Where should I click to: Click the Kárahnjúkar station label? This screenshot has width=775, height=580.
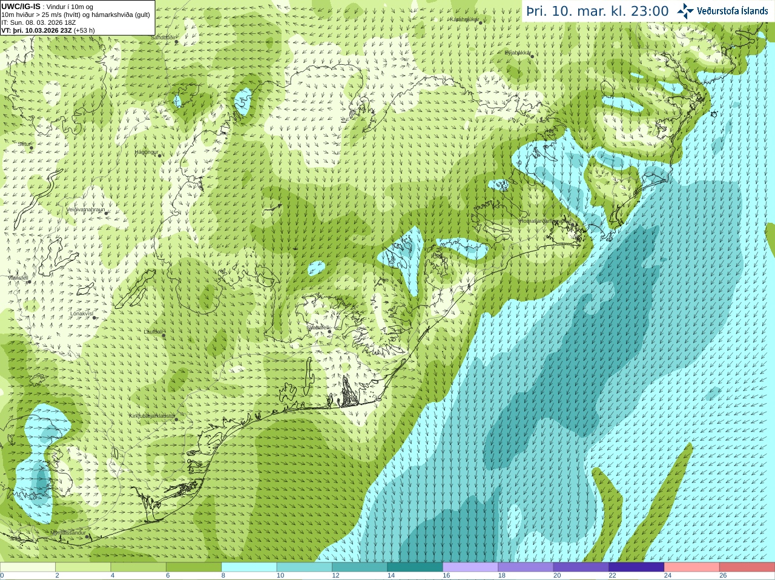pyautogui.click(x=464, y=19)
